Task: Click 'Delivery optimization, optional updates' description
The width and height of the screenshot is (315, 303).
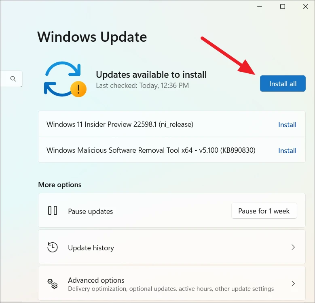Action: 171,289
